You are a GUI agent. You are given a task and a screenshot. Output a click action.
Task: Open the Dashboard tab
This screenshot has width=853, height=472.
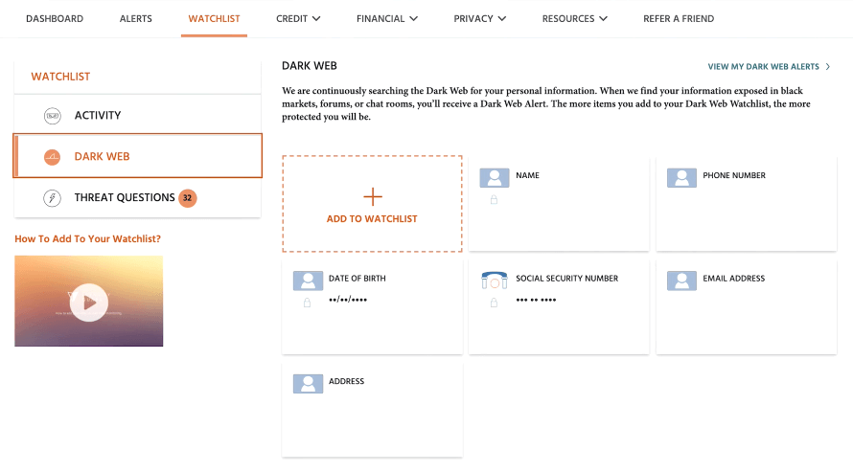(x=55, y=18)
